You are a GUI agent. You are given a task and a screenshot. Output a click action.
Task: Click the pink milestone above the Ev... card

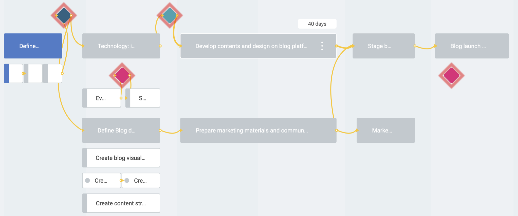(x=122, y=75)
